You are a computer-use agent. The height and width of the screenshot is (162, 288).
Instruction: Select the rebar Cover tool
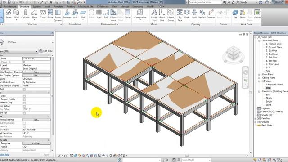tap(127, 14)
